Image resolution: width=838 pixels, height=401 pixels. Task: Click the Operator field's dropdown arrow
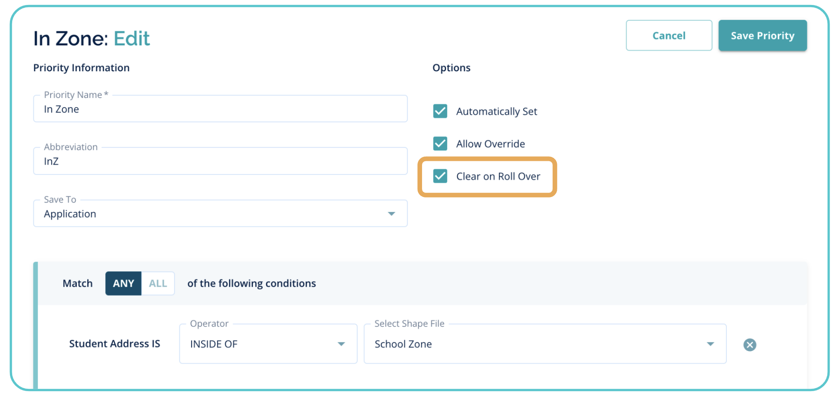tap(341, 344)
